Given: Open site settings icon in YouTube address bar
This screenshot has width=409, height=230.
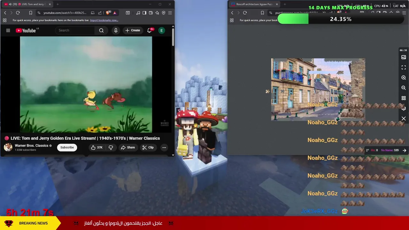Looking at the screenshot, I should [39, 13].
